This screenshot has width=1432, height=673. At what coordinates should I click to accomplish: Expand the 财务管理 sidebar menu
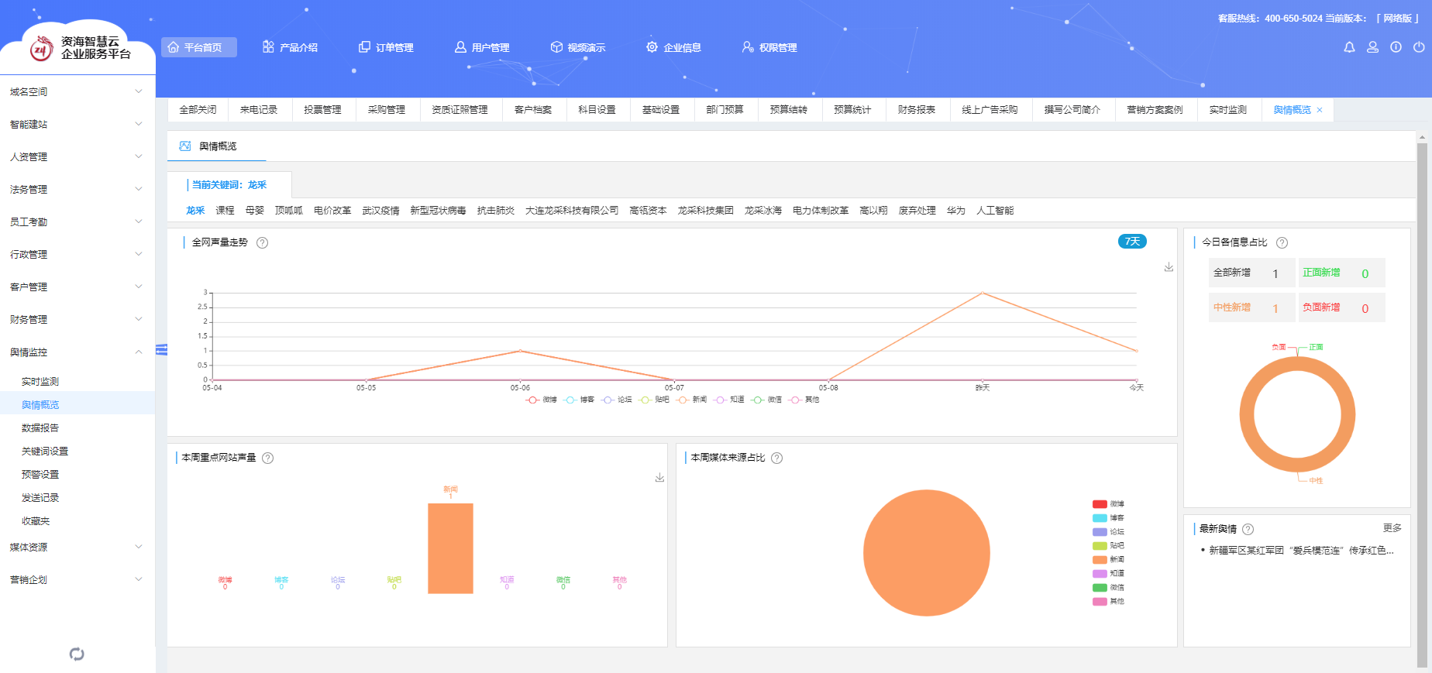point(76,319)
